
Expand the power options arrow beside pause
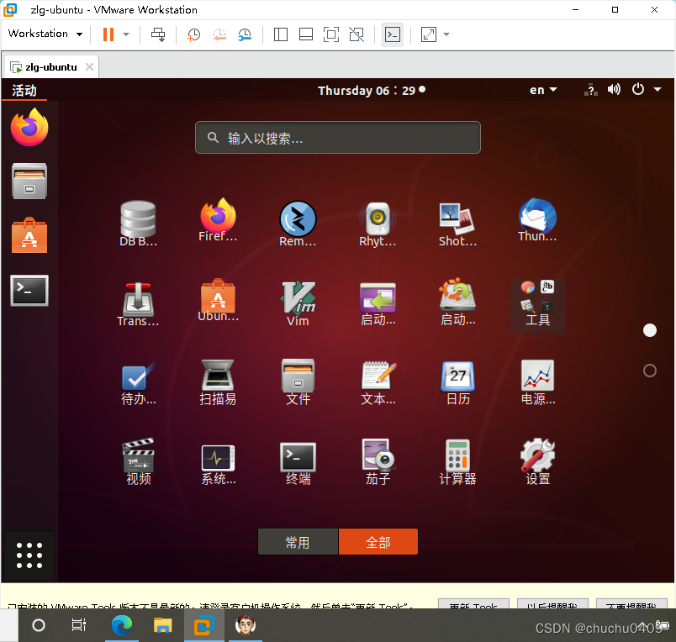tap(126, 34)
